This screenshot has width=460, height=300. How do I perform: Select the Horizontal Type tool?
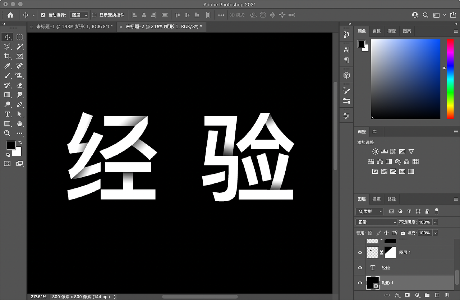point(7,114)
